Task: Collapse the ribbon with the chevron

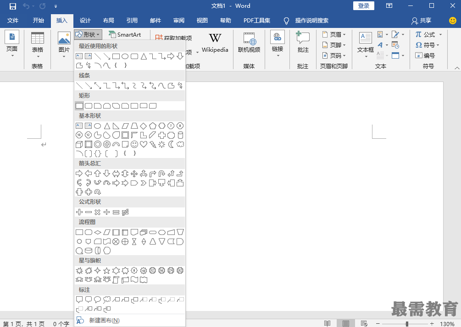Action: pos(457,68)
